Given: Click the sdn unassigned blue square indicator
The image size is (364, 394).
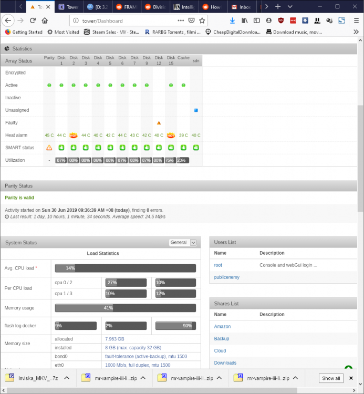Looking at the screenshot, I should click(x=196, y=110).
